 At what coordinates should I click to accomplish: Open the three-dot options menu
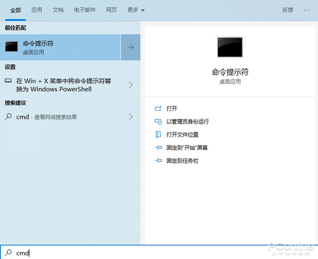pyautogui.click(x=307, y=10)
